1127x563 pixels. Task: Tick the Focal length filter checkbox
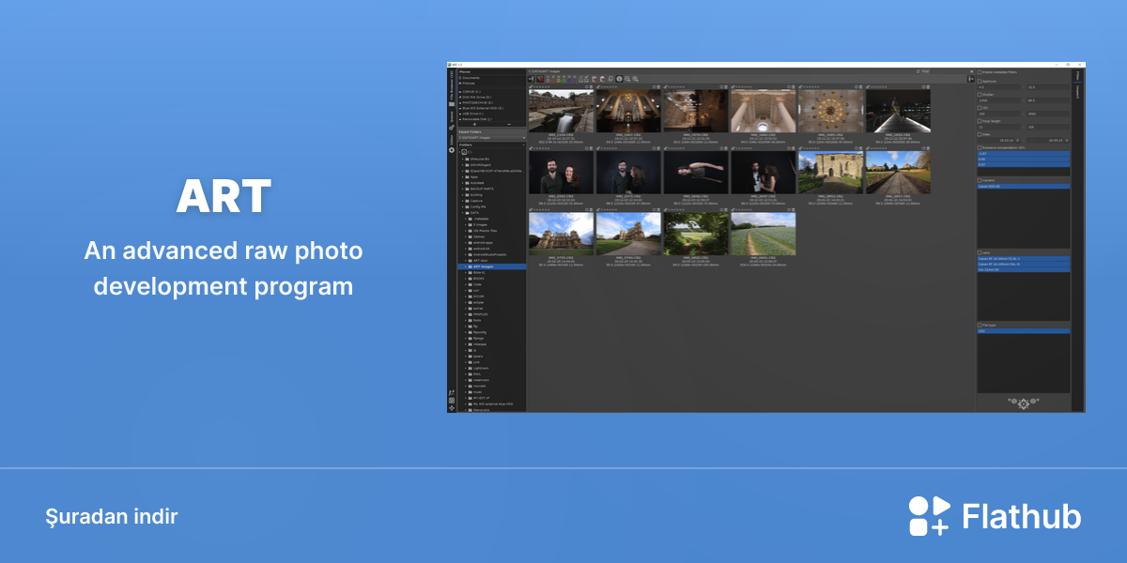[980, 121]
